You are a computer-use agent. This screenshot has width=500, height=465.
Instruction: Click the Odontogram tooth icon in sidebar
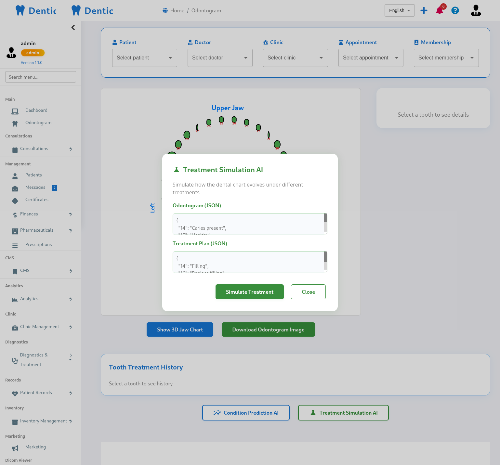tap(15, 123)
